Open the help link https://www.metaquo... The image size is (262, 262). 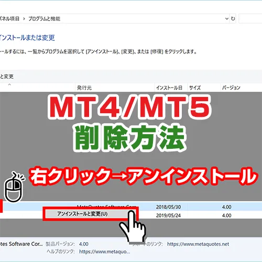[104, 252]
